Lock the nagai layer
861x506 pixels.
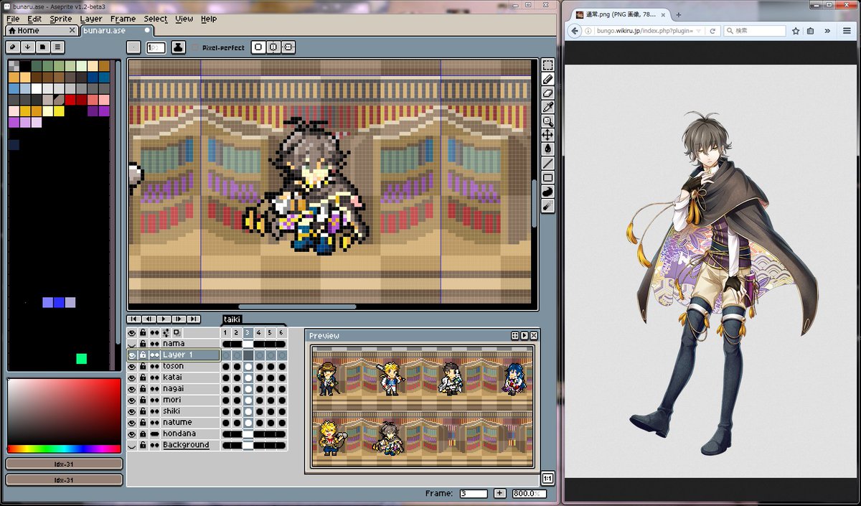[x=143, y=388]
